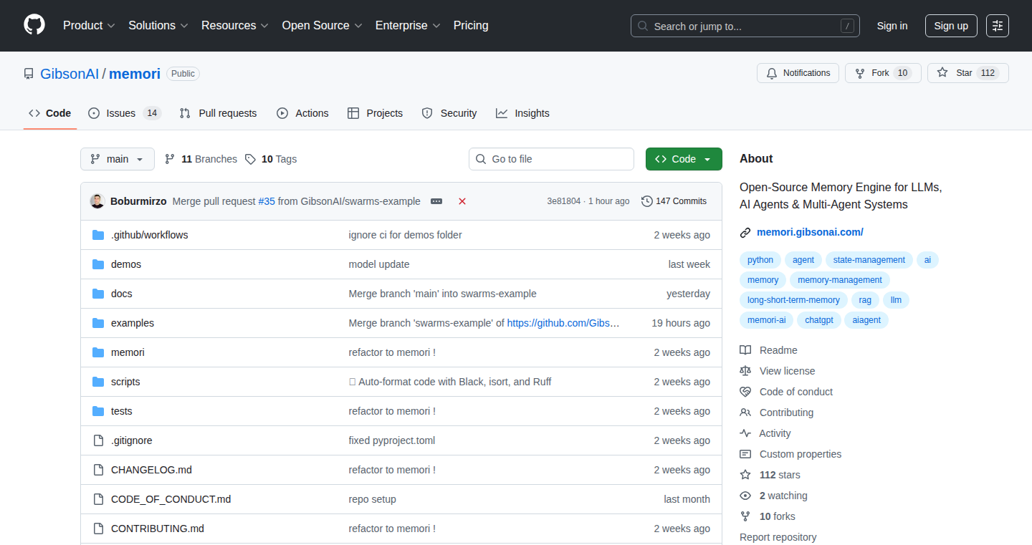Click the Search or jump to field
The height and width of the screenshot is (545, 1032).
[745, 26]
